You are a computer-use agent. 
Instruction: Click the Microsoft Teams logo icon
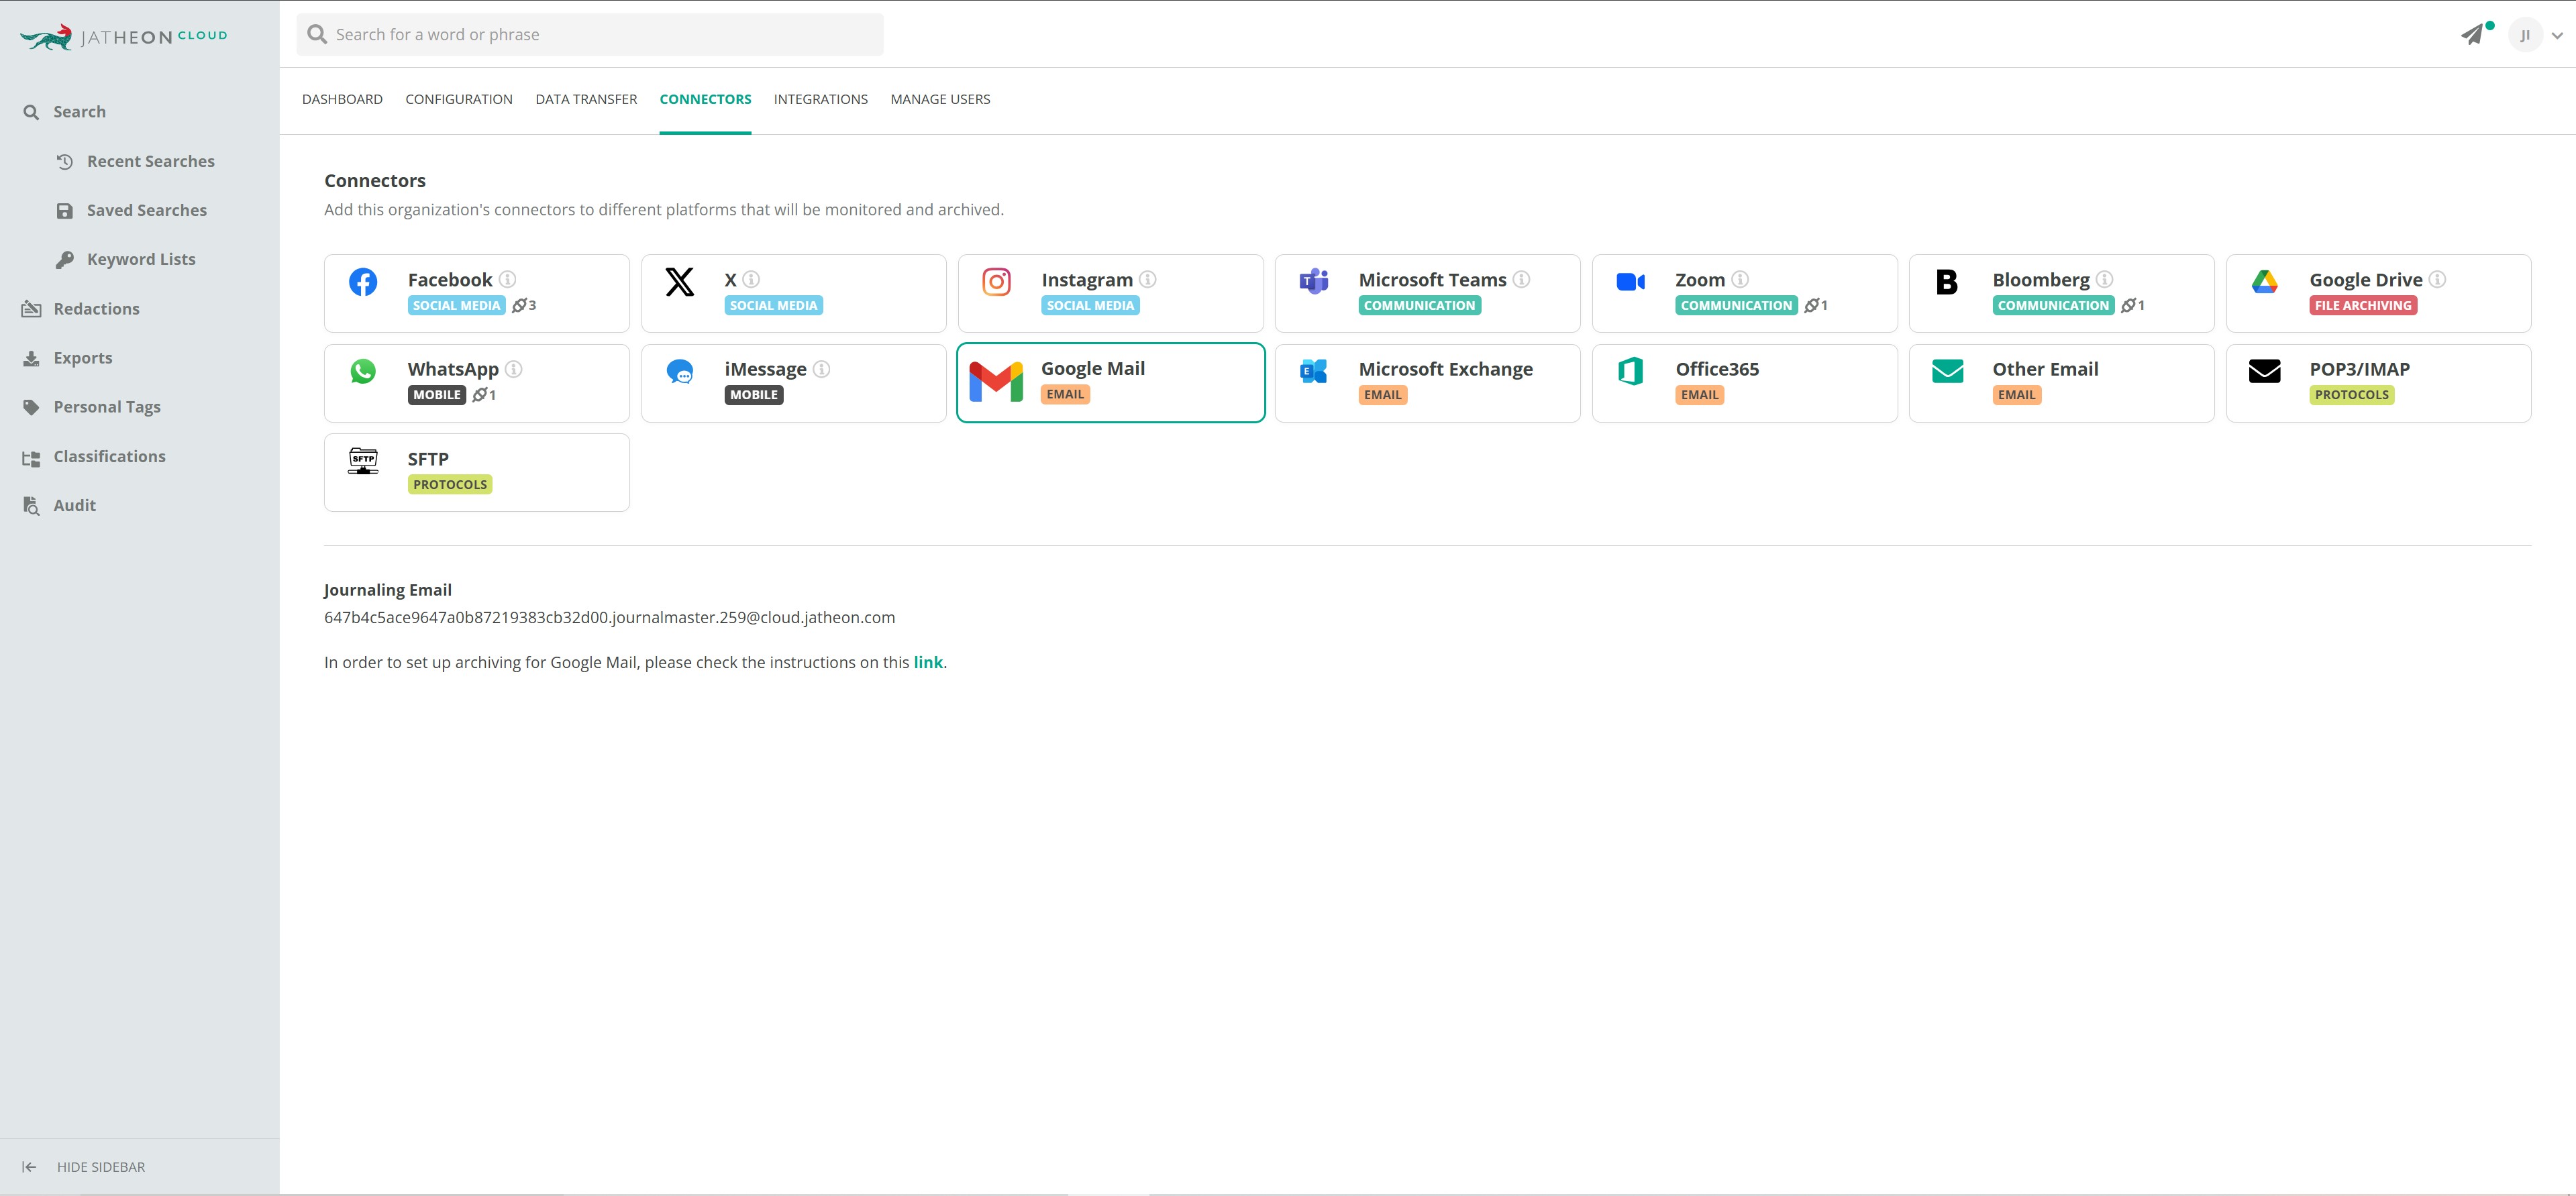(1313, 282)
